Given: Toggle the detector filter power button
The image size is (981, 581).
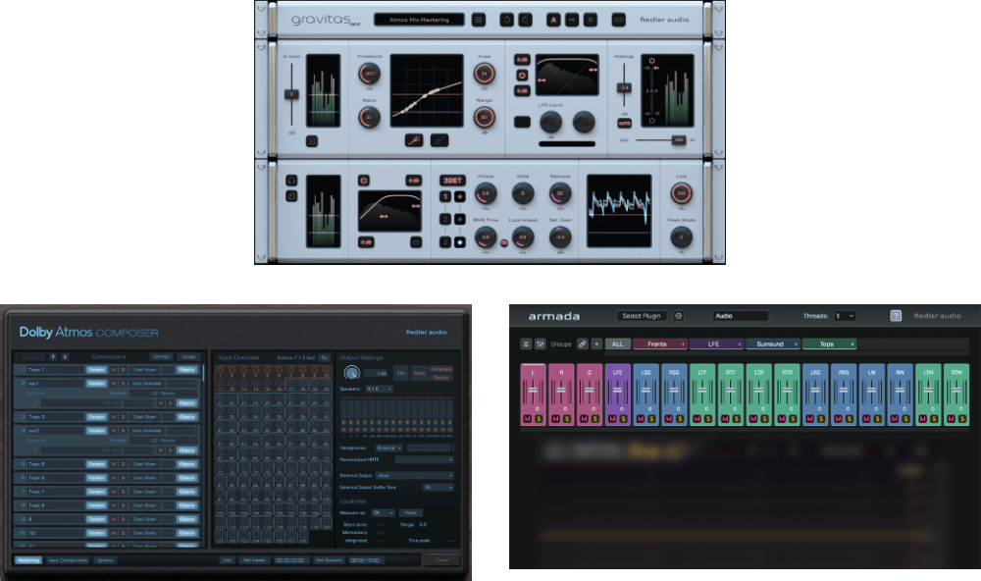Looking at the screenshot, I should click(364, 181).
